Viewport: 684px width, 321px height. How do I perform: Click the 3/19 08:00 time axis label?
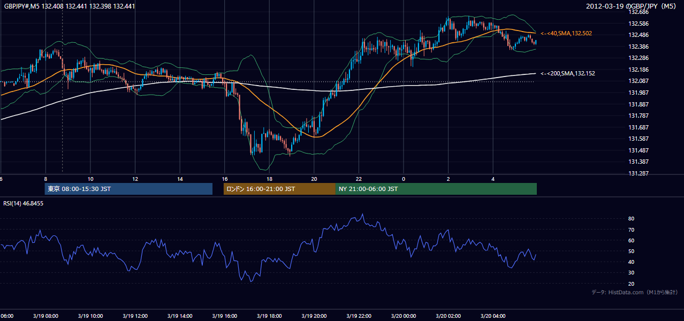[x=45, y=316]
